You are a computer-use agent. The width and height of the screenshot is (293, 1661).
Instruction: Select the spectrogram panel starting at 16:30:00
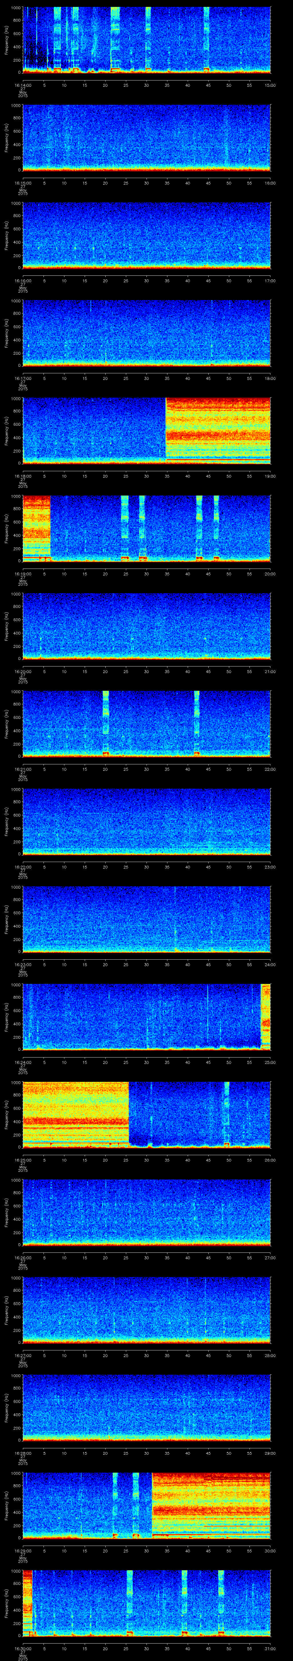point(146,1603)
